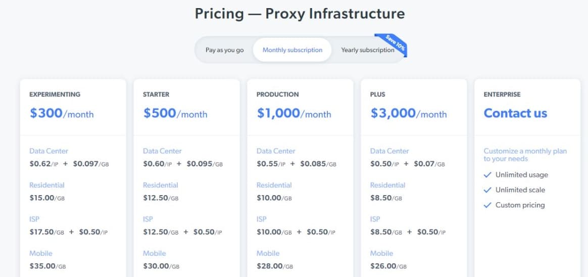Select the Starter $500/month plan
588x277 pixels.
pyautogui.click(x=175, y=113)
